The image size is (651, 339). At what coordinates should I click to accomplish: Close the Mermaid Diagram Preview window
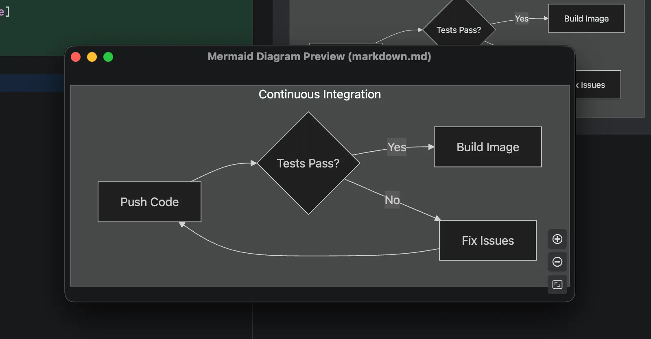tap(76, 57)
